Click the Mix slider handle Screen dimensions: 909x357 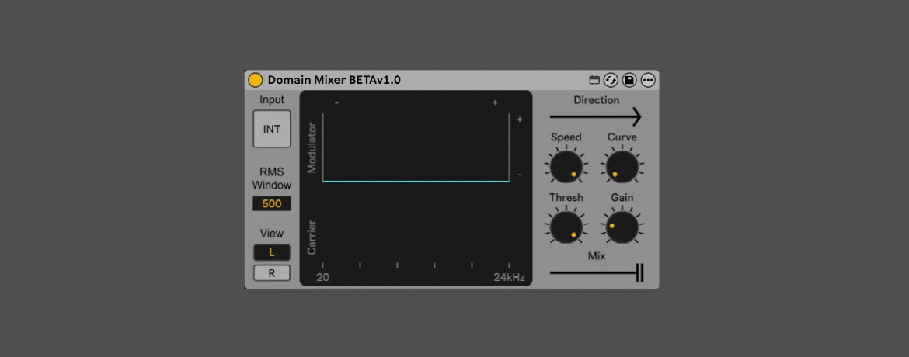tap(639, 273)
